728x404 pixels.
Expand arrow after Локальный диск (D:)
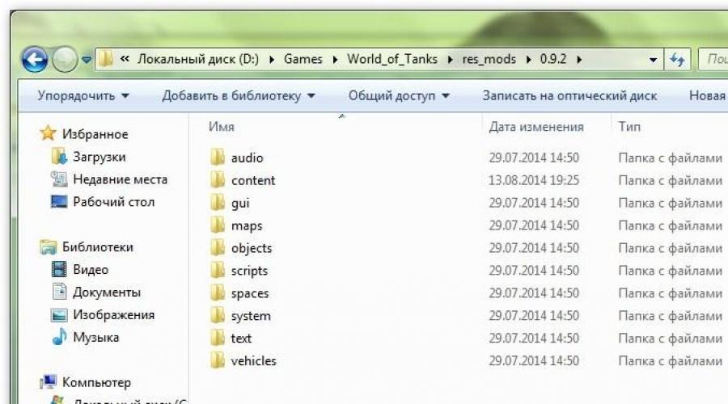(272, 59)
